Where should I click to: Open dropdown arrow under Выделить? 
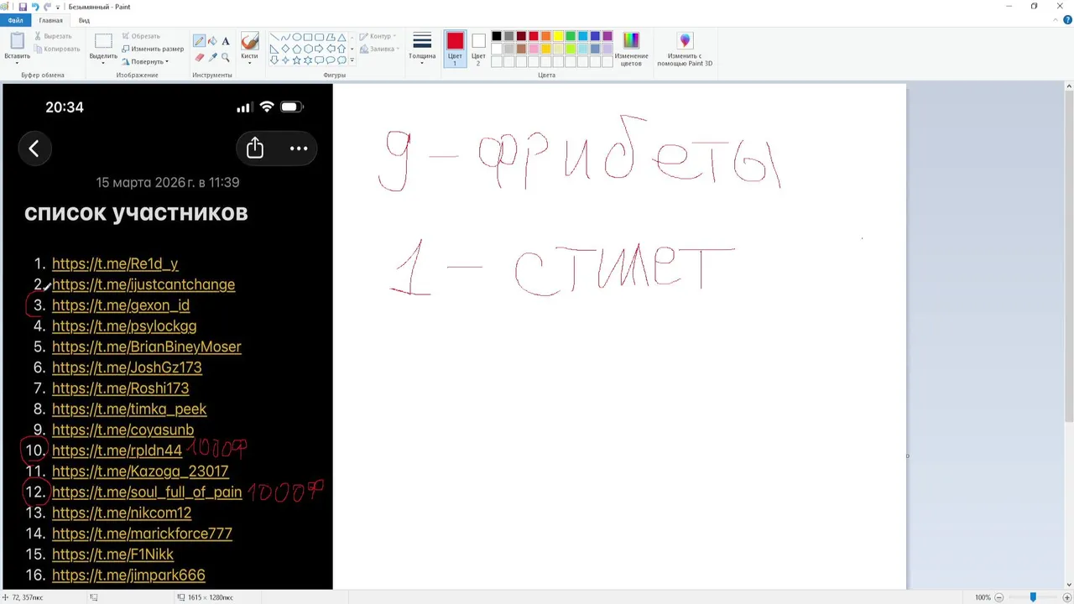point(103,62)
